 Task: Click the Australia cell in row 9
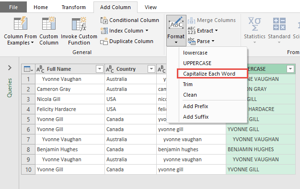(130, 159)
